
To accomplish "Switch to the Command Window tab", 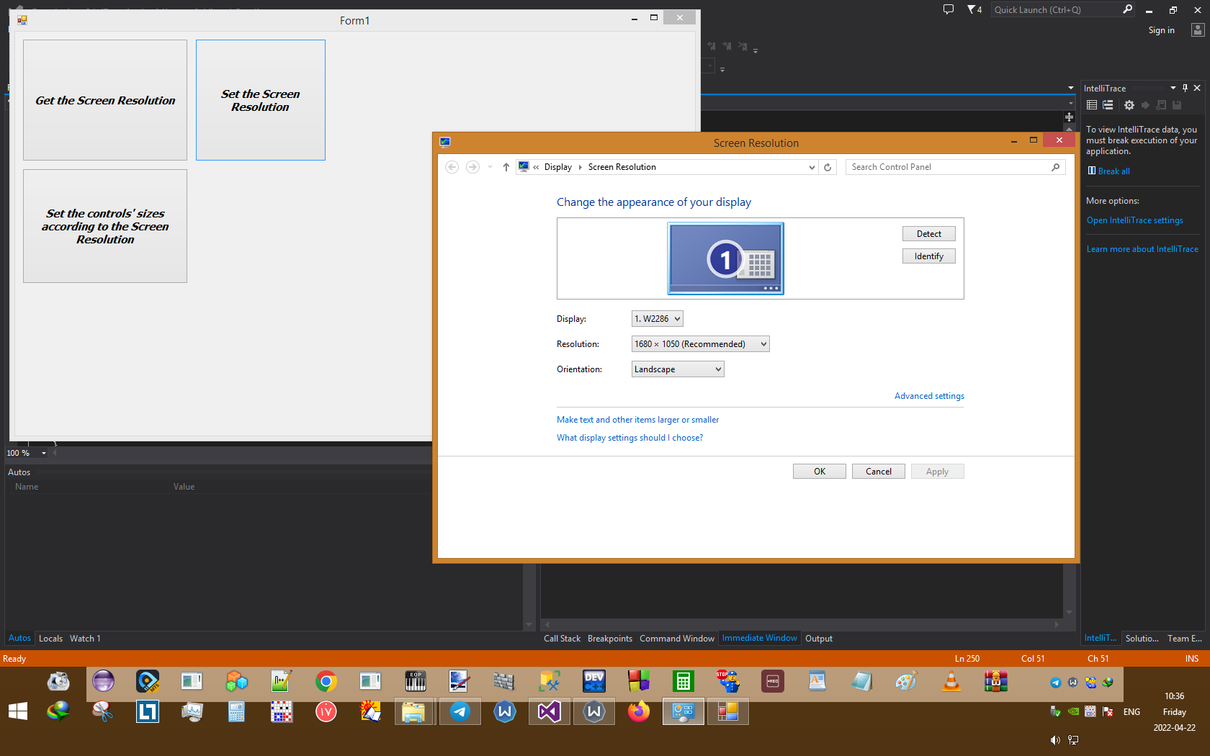I will tap(677, 639).
